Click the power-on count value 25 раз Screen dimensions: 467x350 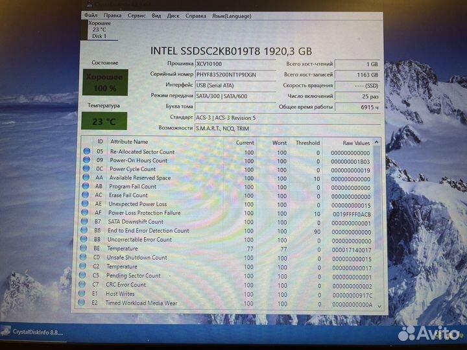[357, 97]
